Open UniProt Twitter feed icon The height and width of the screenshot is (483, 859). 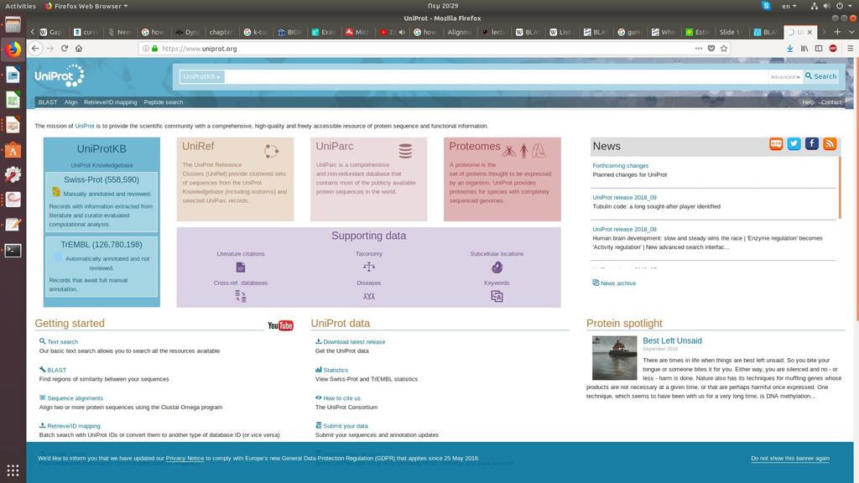pyautogui.click(x=794, y=144)
